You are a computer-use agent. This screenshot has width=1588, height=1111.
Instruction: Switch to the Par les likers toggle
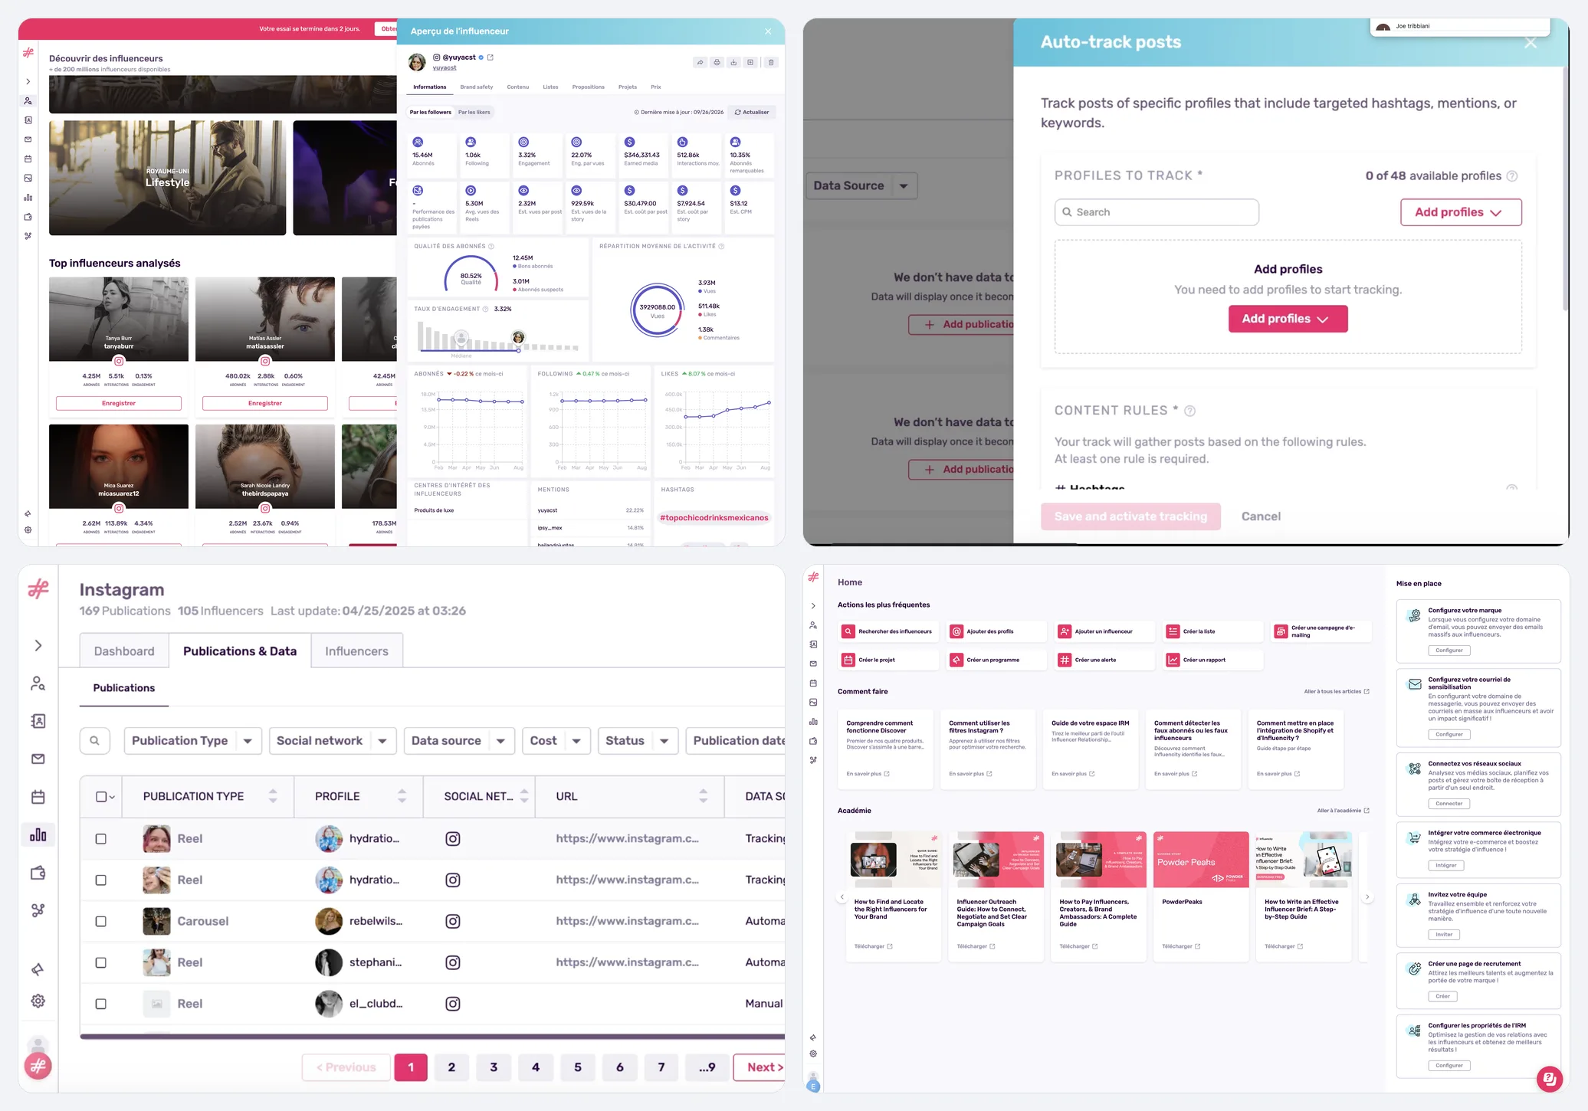[x=474, y=112]
